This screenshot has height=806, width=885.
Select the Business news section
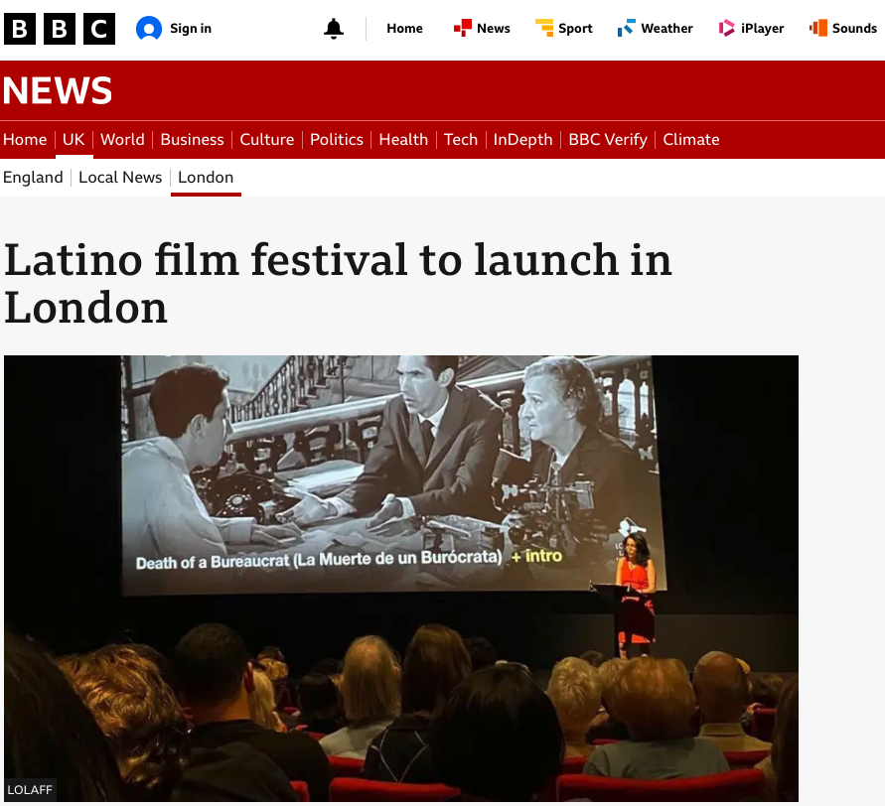[x=192, y=139]
